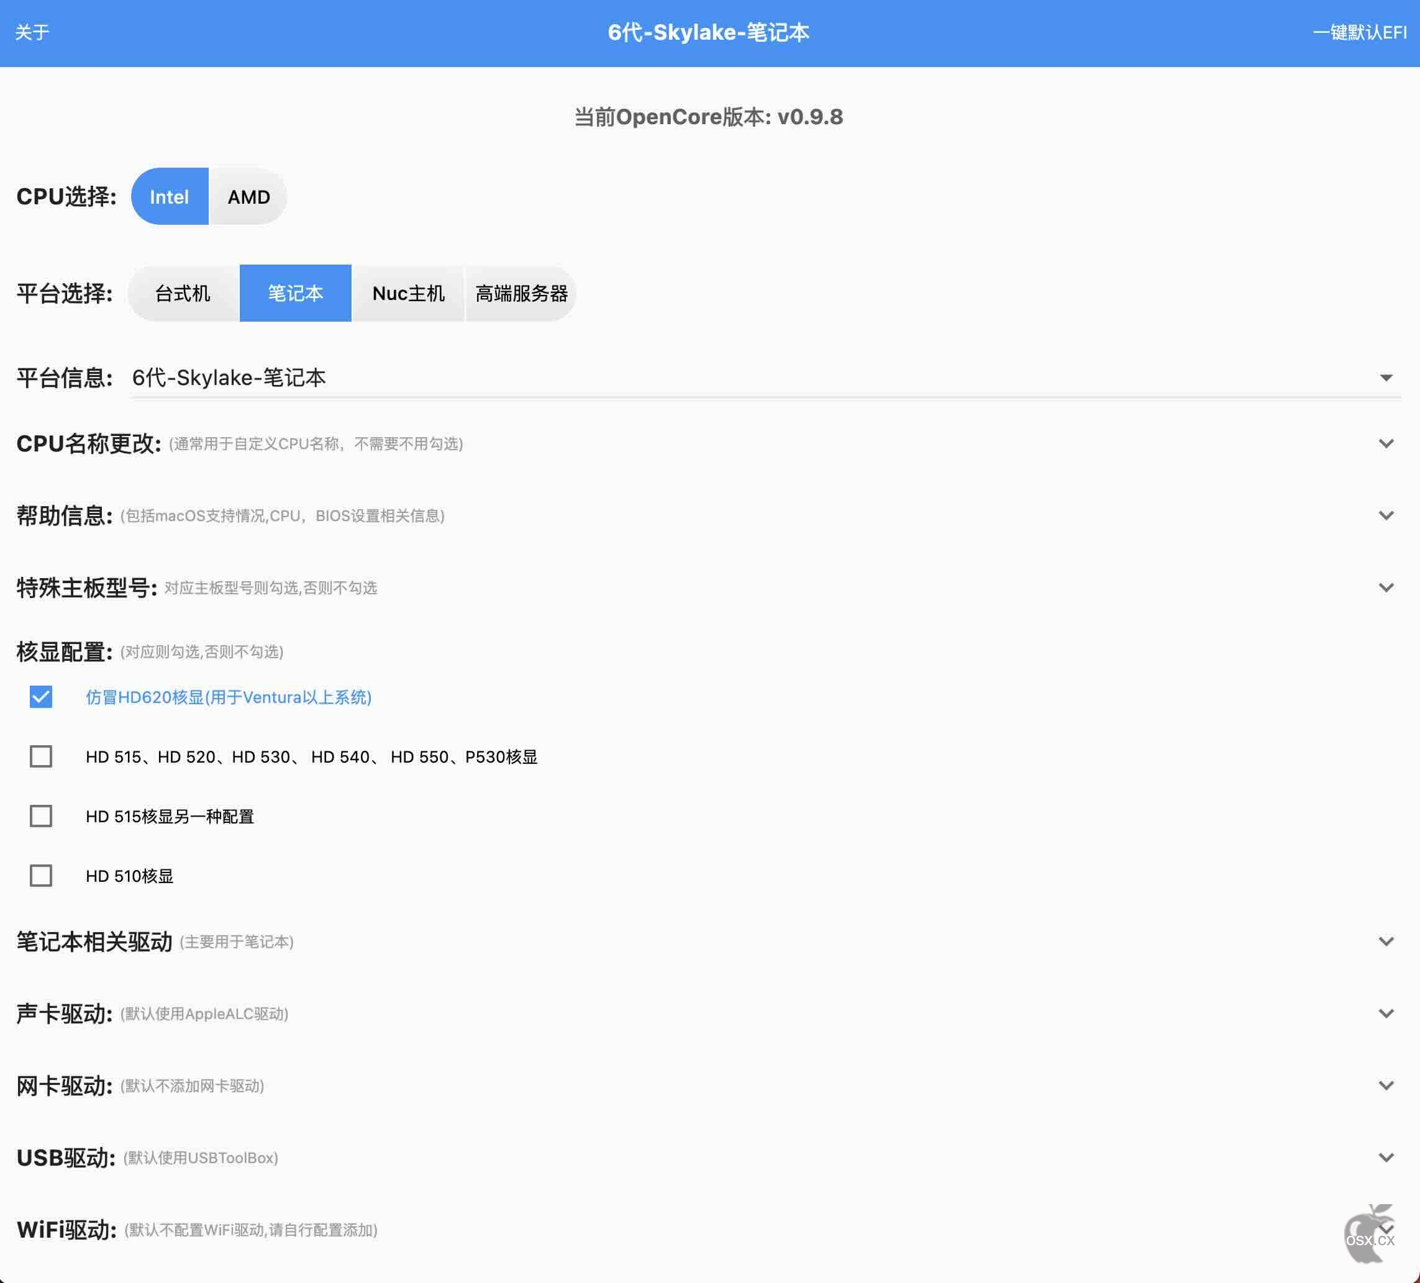Click the 特殊主板型号 section title
The width and height of the screenshot is (1420, 1283).
(86, 587)
